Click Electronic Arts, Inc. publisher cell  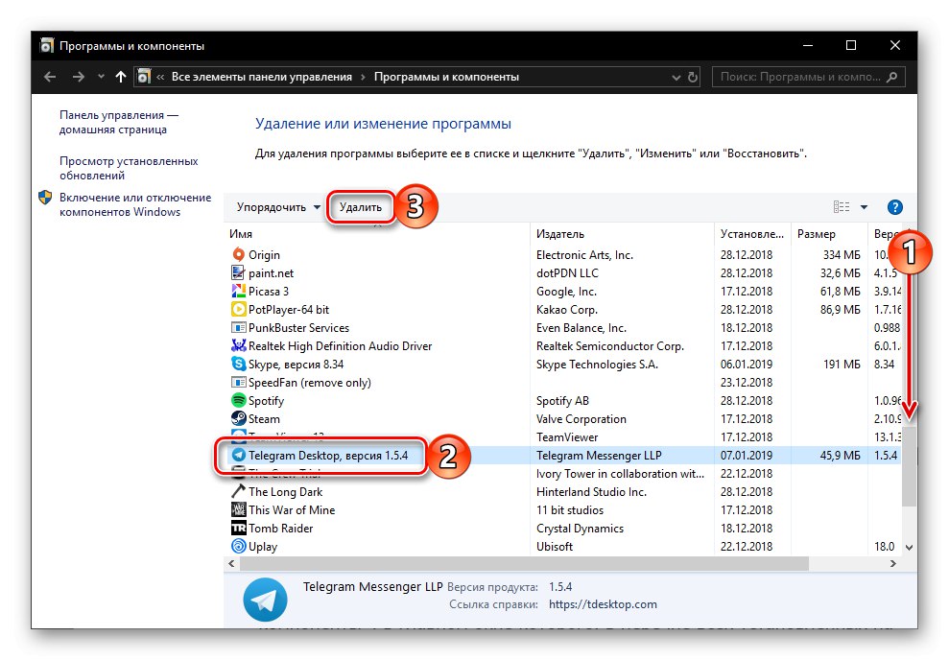tap(584, 254)
